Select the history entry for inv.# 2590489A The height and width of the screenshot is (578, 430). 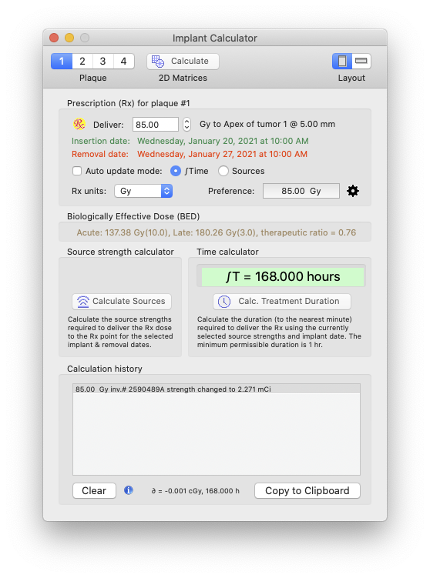click(x=217, y=389)
